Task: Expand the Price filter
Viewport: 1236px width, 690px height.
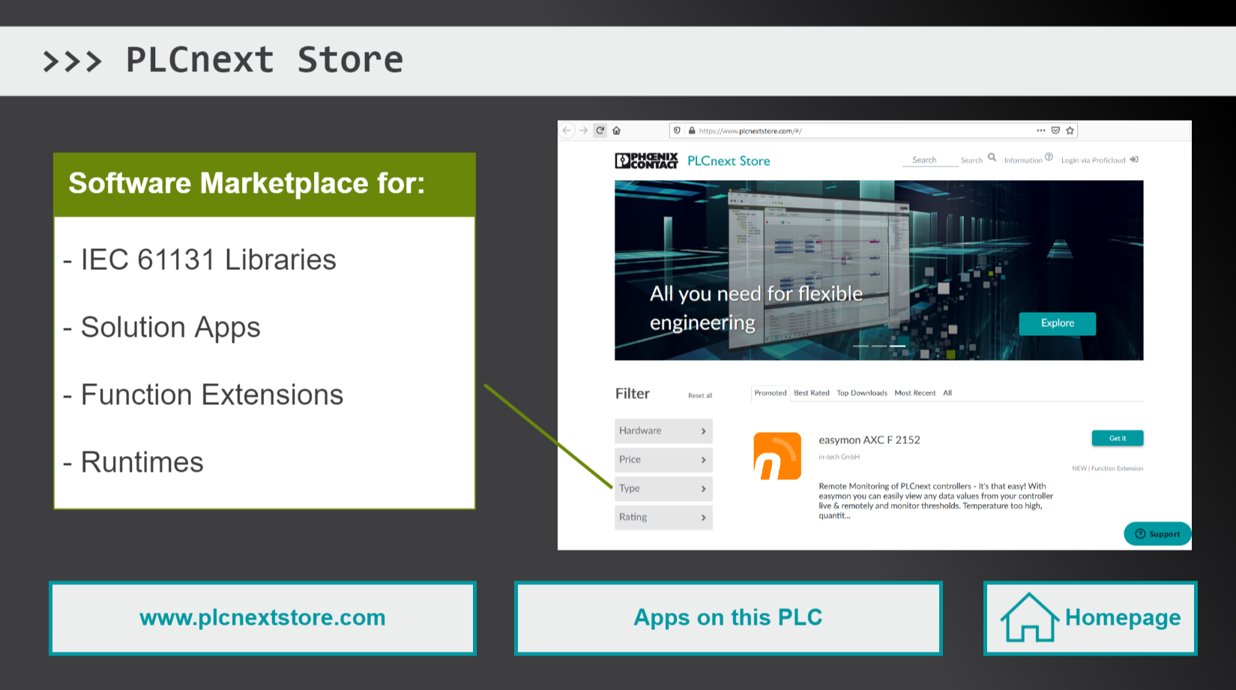Action: (663, 460)
